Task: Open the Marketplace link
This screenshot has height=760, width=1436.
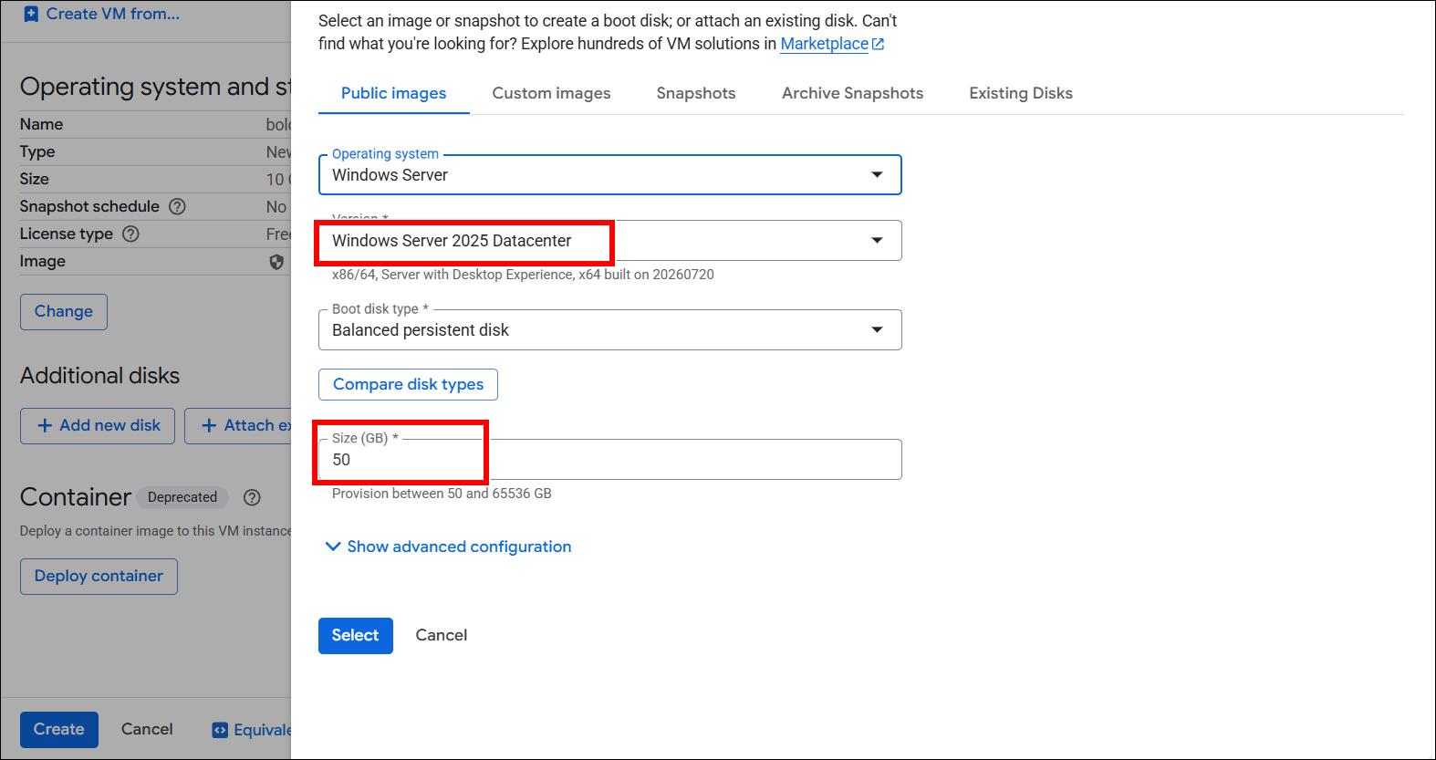Action: pyautogui.click(x=825, y=44)
